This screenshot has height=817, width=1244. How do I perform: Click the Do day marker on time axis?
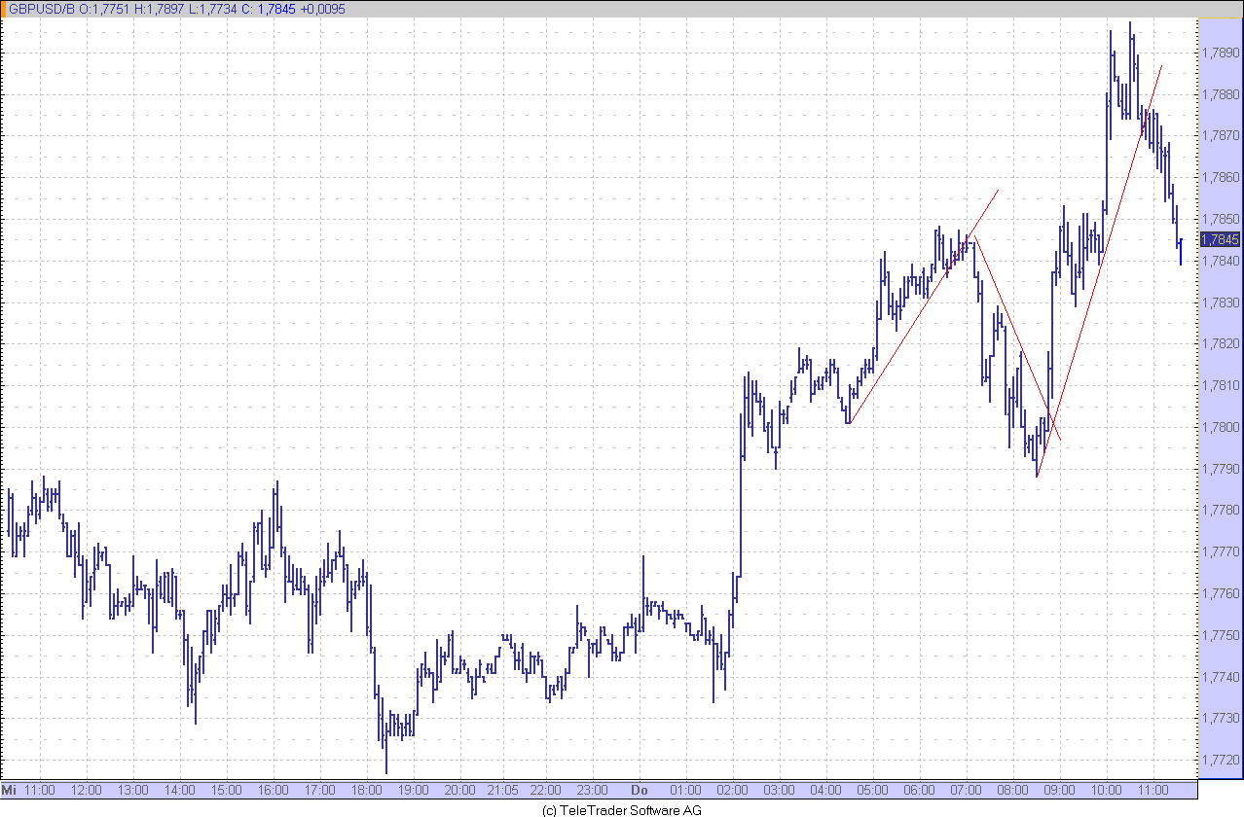coord(640,789)
